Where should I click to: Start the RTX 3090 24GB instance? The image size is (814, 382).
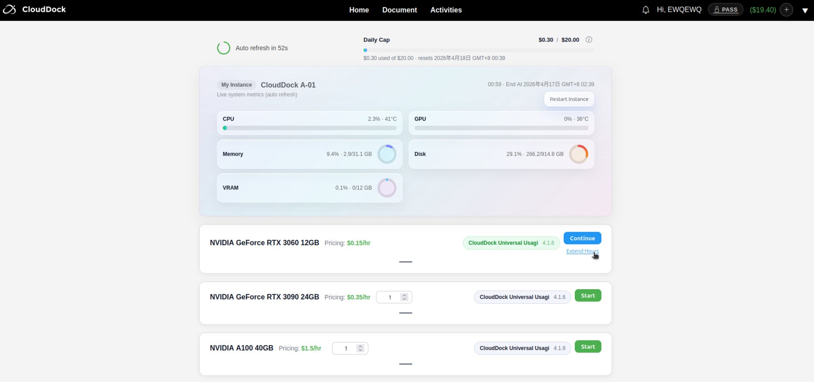tap(588, 296)
